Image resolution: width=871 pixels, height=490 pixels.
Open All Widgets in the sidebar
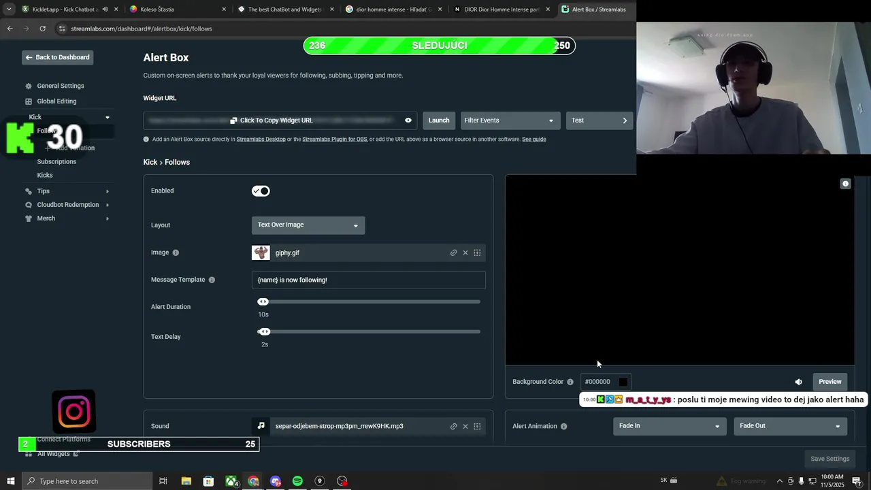tap(54, 454)
